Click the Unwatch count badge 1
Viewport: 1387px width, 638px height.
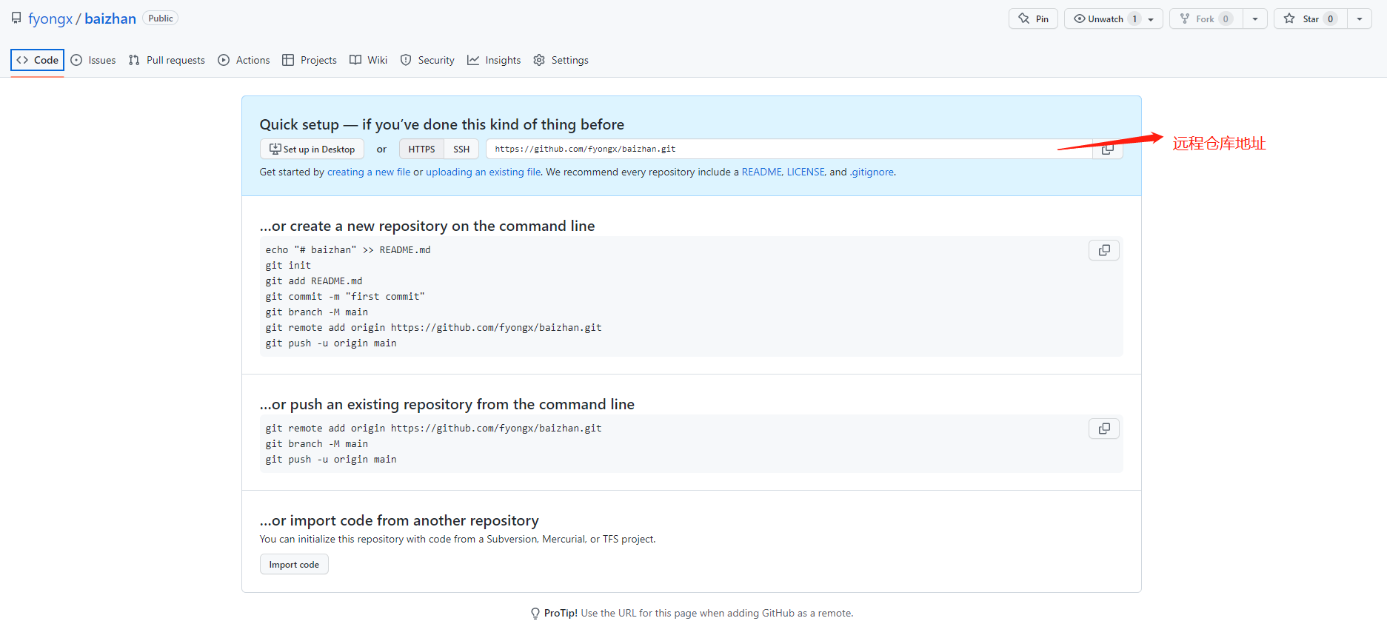[1134, 19]
